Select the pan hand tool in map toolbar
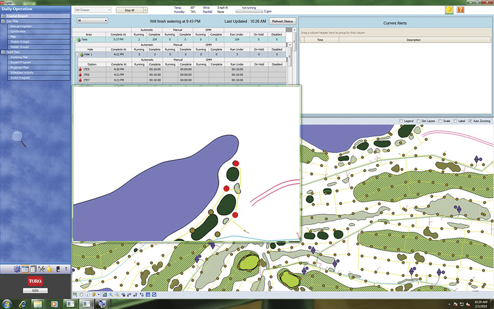Viewport: 494px width, 309px height. click(81, 295)
